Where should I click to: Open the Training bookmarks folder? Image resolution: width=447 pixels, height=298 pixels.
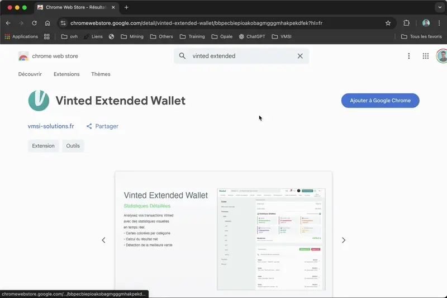click(192, 36)
